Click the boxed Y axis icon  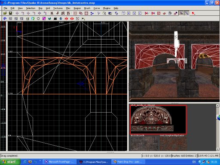click(134, 13)
